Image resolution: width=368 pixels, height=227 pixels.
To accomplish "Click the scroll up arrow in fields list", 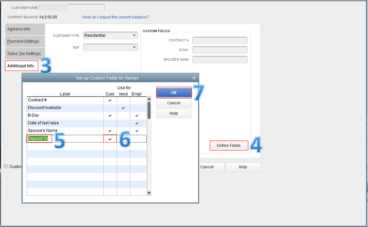I will 149,99.
